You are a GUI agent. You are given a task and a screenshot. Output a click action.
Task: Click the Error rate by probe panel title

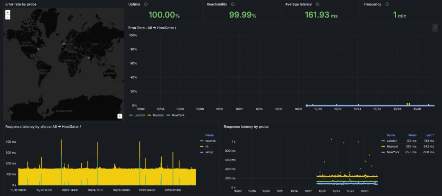click(x=21, y=4)
